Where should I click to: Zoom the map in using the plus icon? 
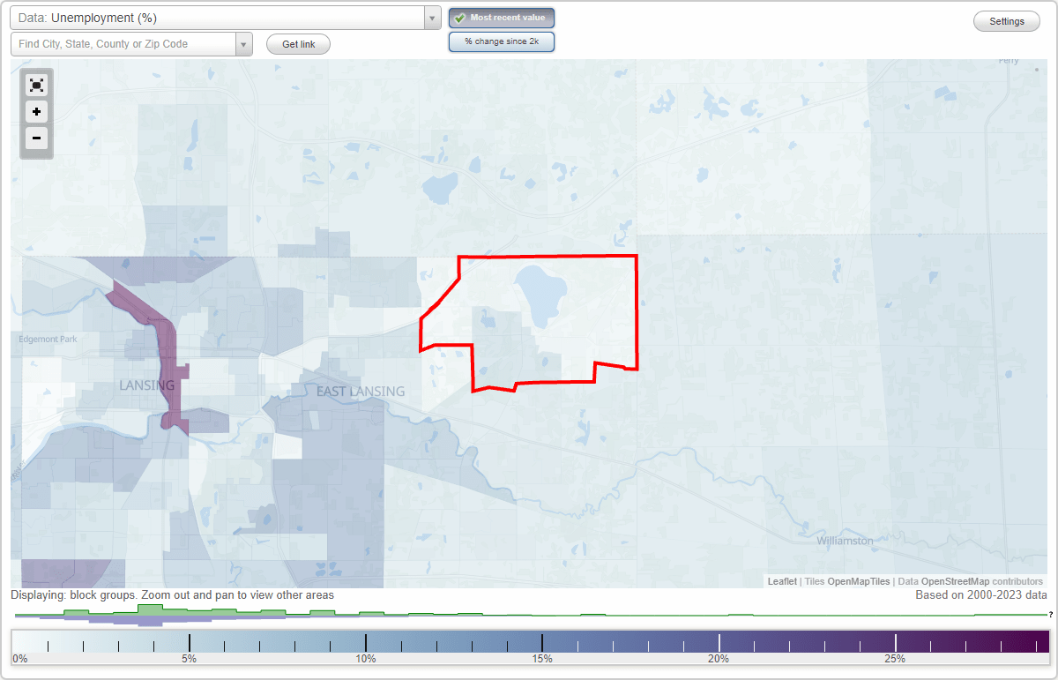tap(36, 112)
